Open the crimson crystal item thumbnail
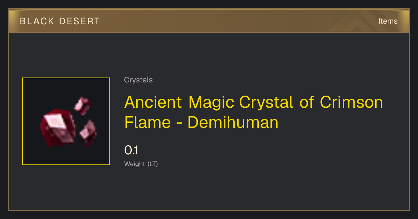 point(66,121)
